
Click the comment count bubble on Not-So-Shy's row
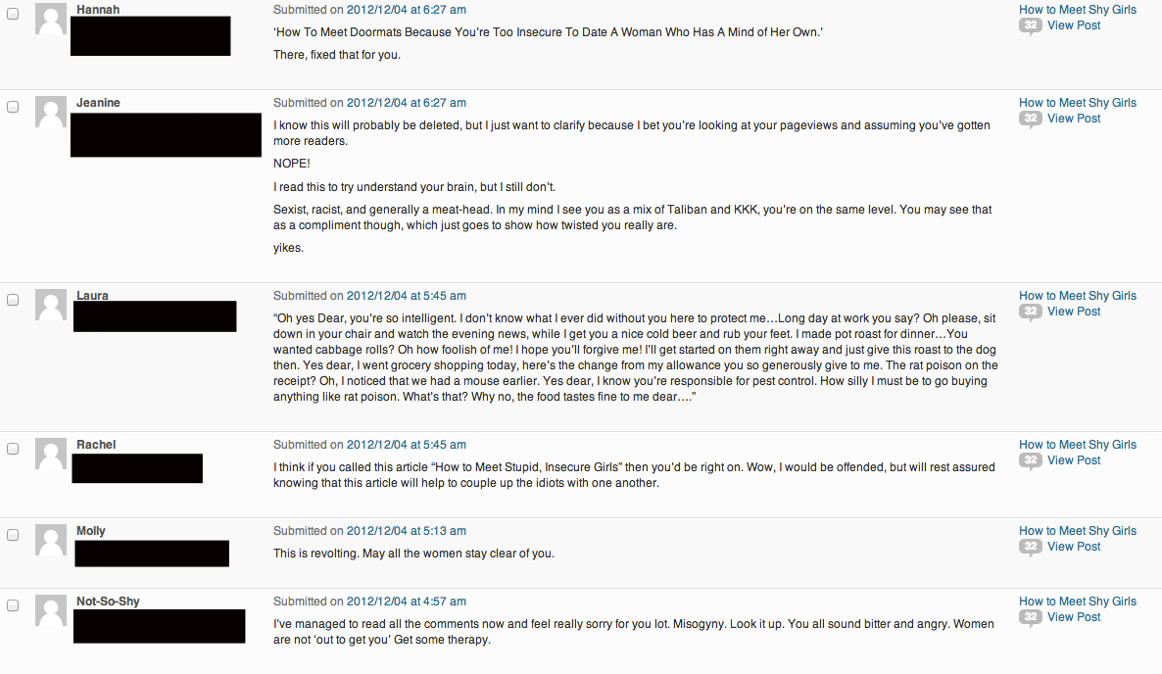[x=1030, y=618]
